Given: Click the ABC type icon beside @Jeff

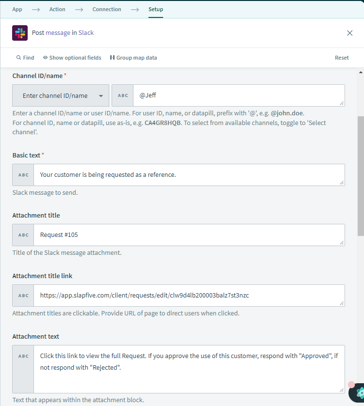Looking at the screenshot, I should click(x=123, y=96).
